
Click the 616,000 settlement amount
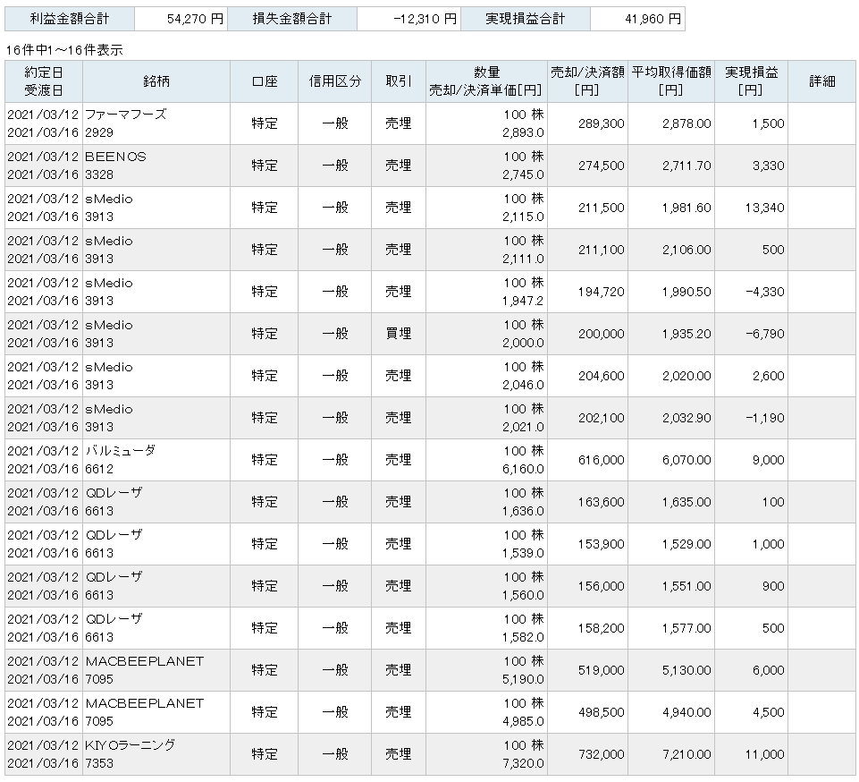tap(601, 460)
